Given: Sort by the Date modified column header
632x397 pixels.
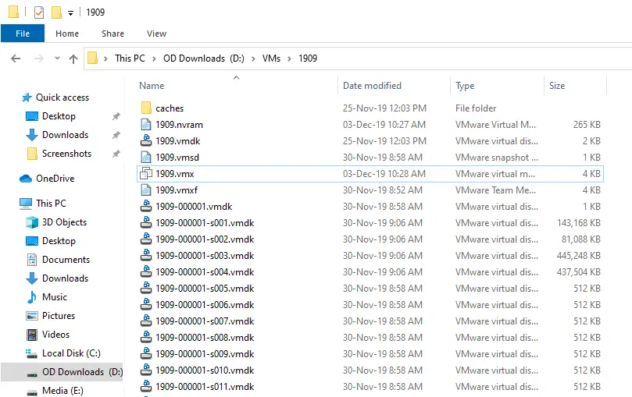Looking at the screenshot, I should (x=372, y=86).
